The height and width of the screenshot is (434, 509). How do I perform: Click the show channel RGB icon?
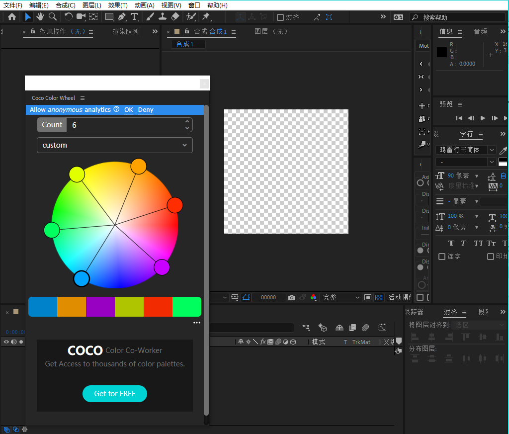313,298
